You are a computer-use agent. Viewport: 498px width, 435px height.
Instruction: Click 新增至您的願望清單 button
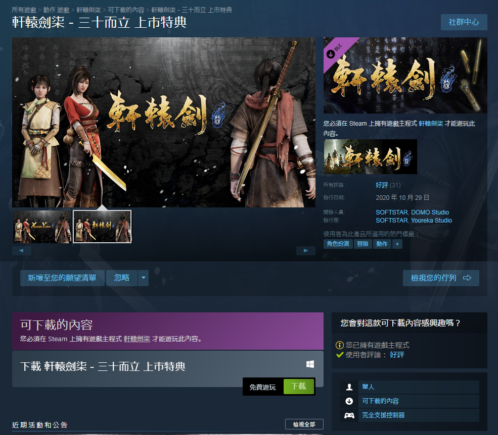coord(62,278)
